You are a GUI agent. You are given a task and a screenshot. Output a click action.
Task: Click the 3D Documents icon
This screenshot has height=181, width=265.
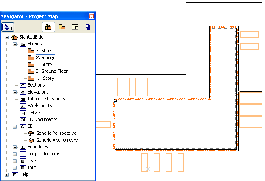point(23,120)
